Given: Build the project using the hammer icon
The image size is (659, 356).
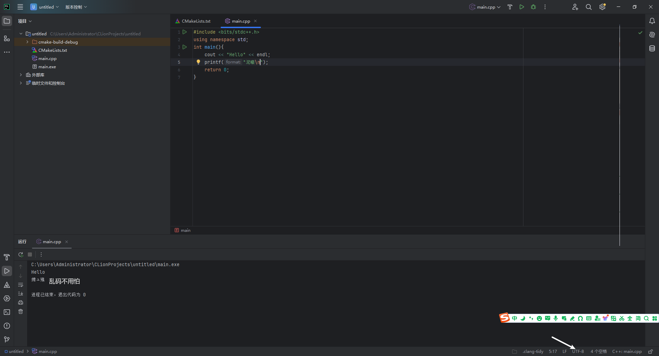Looking at the screenshot, I should coord(510,7).
